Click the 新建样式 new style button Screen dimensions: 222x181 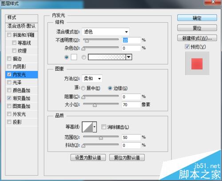197,38
